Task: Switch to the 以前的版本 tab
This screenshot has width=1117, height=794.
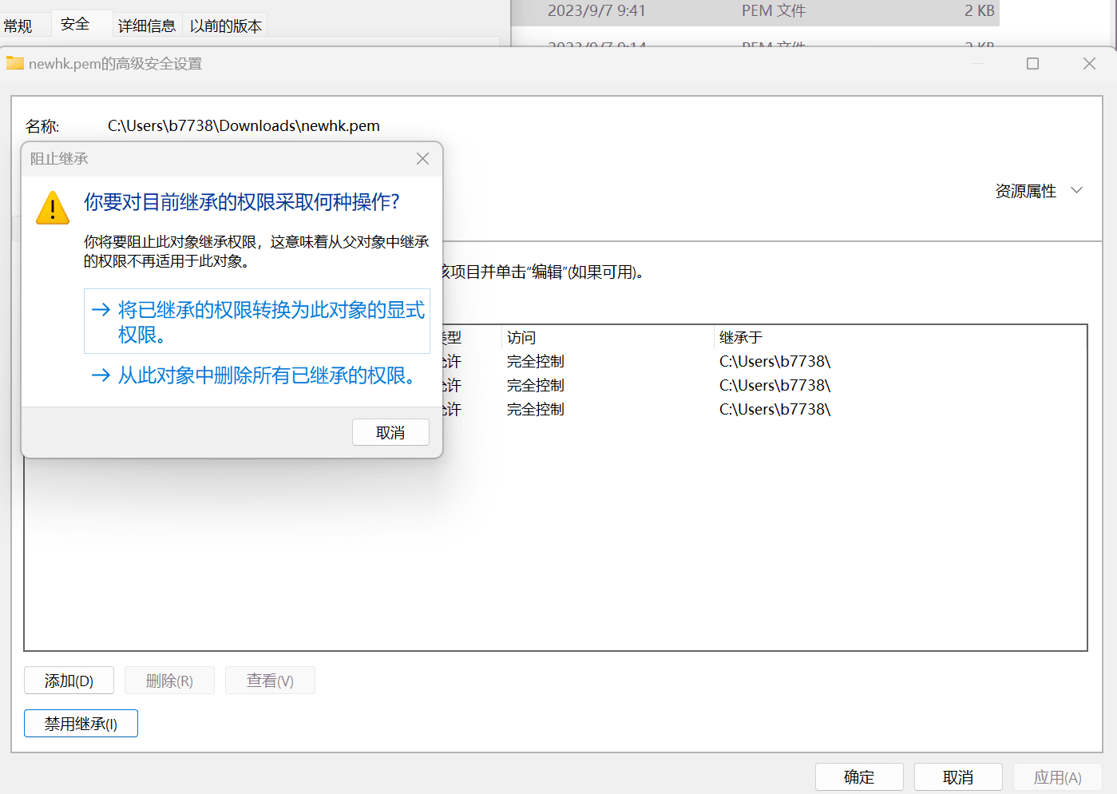Action: click(x=224, y=25)
